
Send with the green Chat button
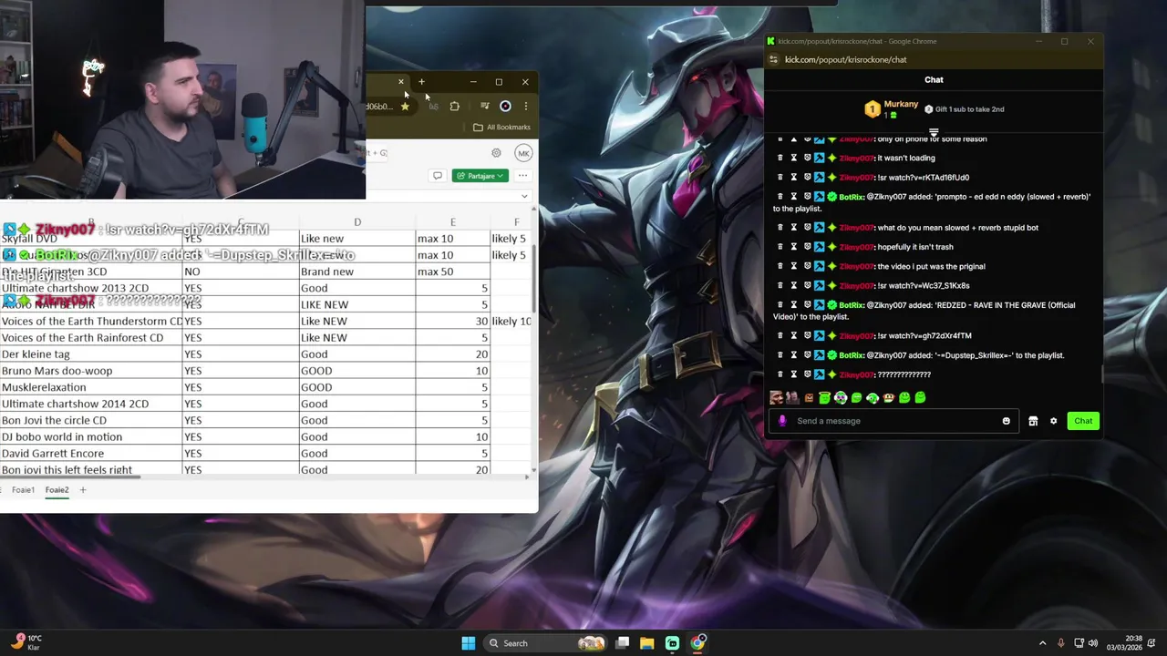click(x=1083, y=421)
